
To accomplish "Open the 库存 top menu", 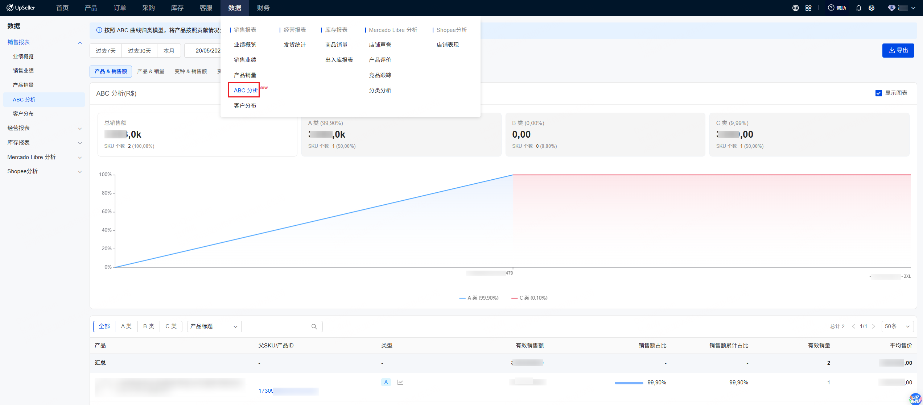I will click(x=177, y=8).
